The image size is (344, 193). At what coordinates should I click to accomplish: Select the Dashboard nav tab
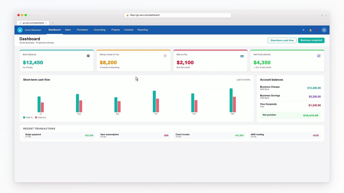[x=55, y=30]
